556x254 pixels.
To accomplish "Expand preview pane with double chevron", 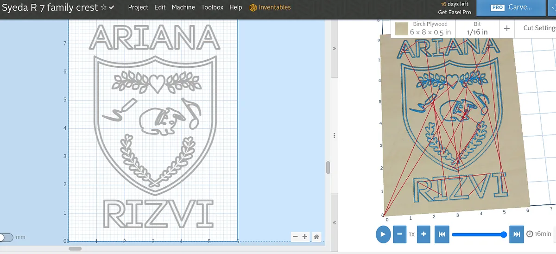I will pyautogui.click(x=334, y=49).
